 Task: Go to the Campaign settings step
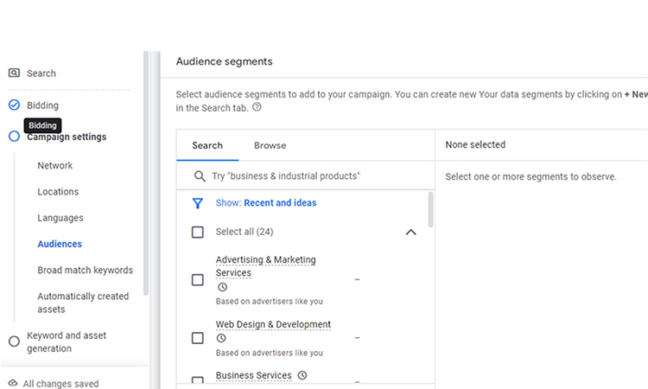(x=67, y=137)
